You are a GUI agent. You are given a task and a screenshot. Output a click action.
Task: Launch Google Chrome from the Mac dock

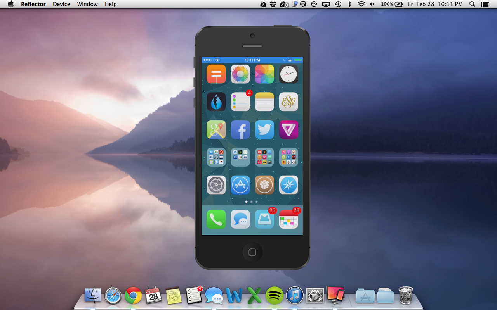click(133, 296)
